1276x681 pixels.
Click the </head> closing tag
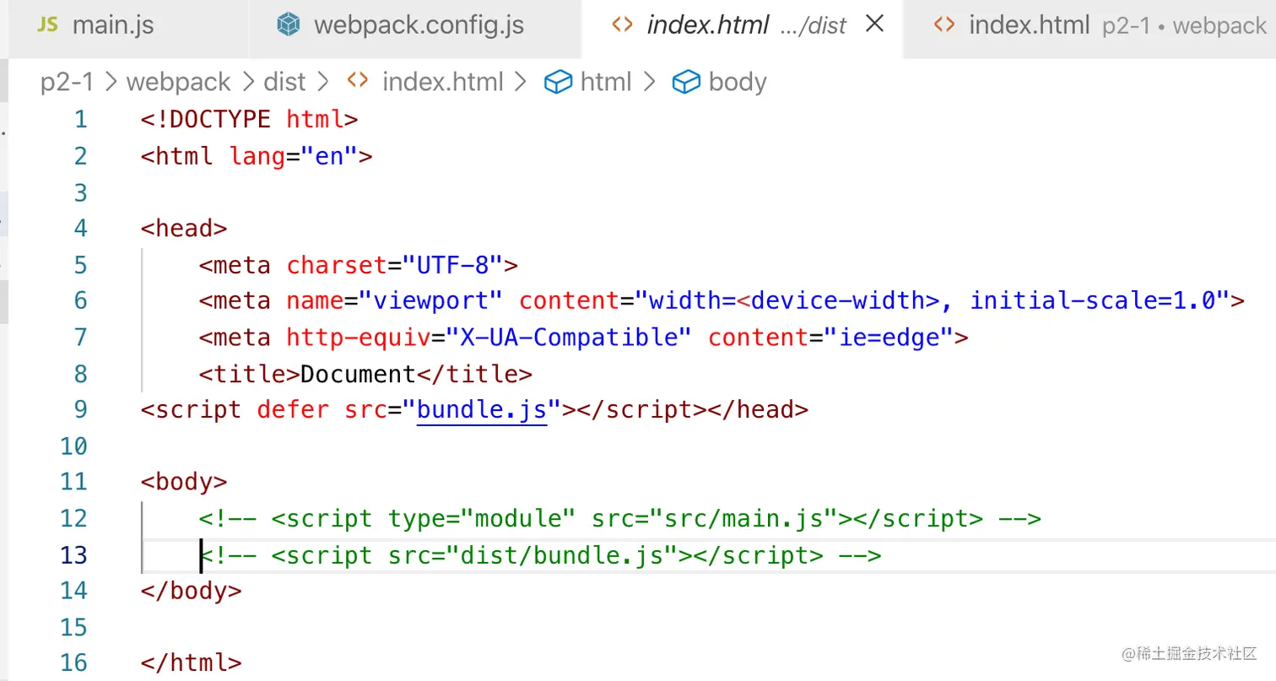pos(758,410)
